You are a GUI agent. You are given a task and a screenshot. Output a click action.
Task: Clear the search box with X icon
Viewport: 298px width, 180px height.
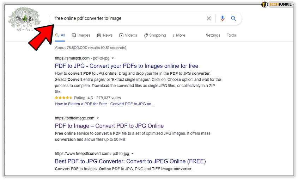[x=209, y=18]
